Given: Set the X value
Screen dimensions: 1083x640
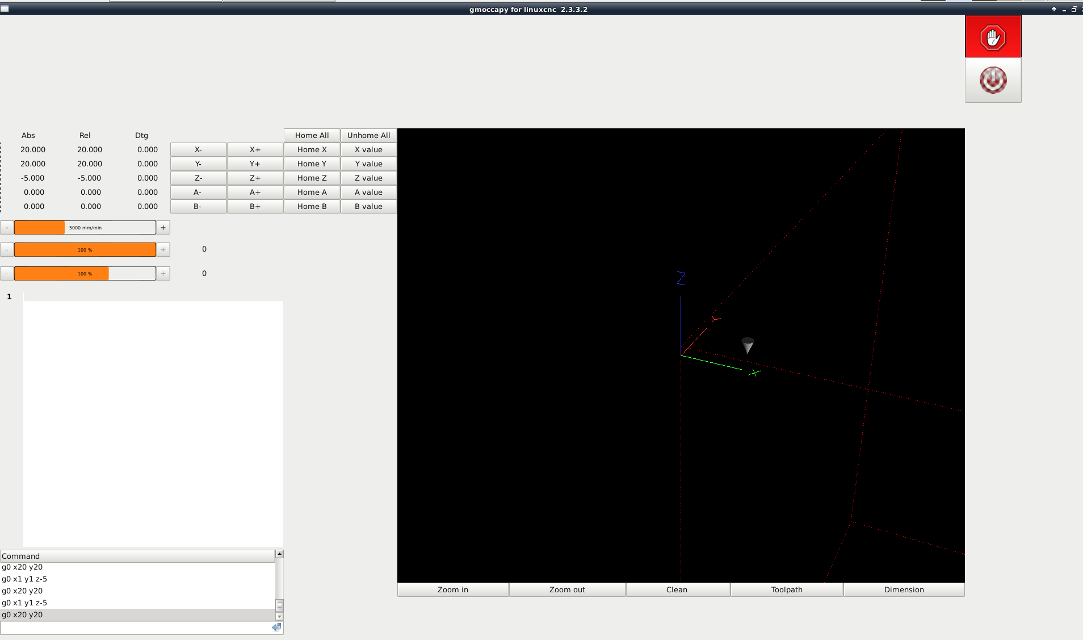Looking at the screenshot, I should click(x=368, y=149).
